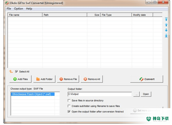This screenshot has height=125, width=172.
Task: Open the Help menu
Action: (x=29, y=9)
